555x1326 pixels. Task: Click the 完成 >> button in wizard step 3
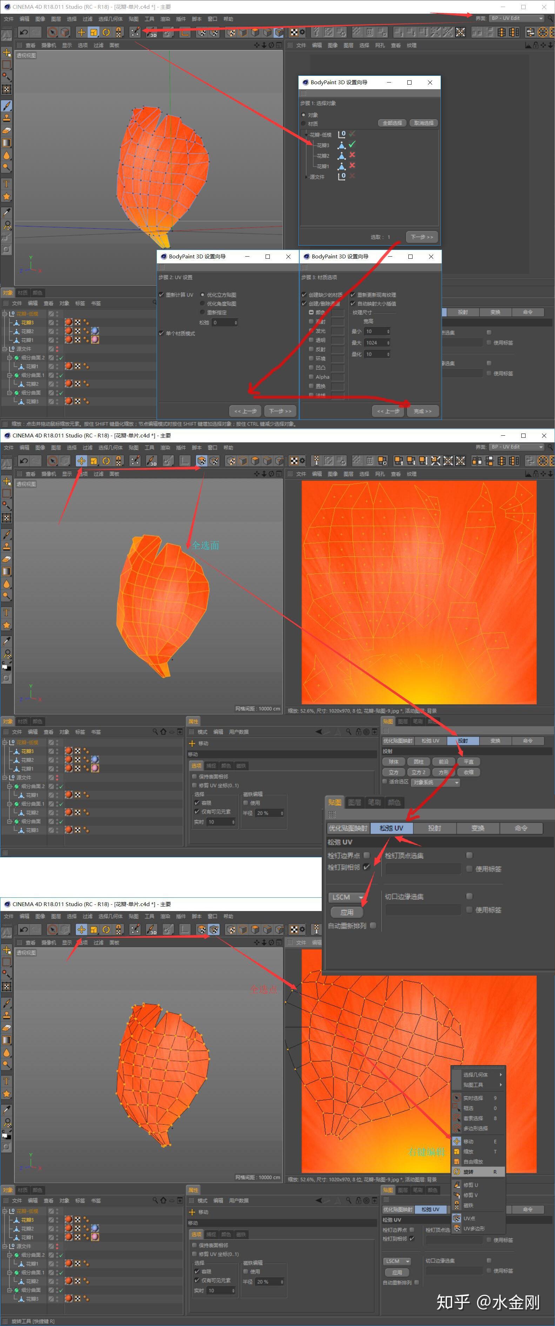point(422,411)
